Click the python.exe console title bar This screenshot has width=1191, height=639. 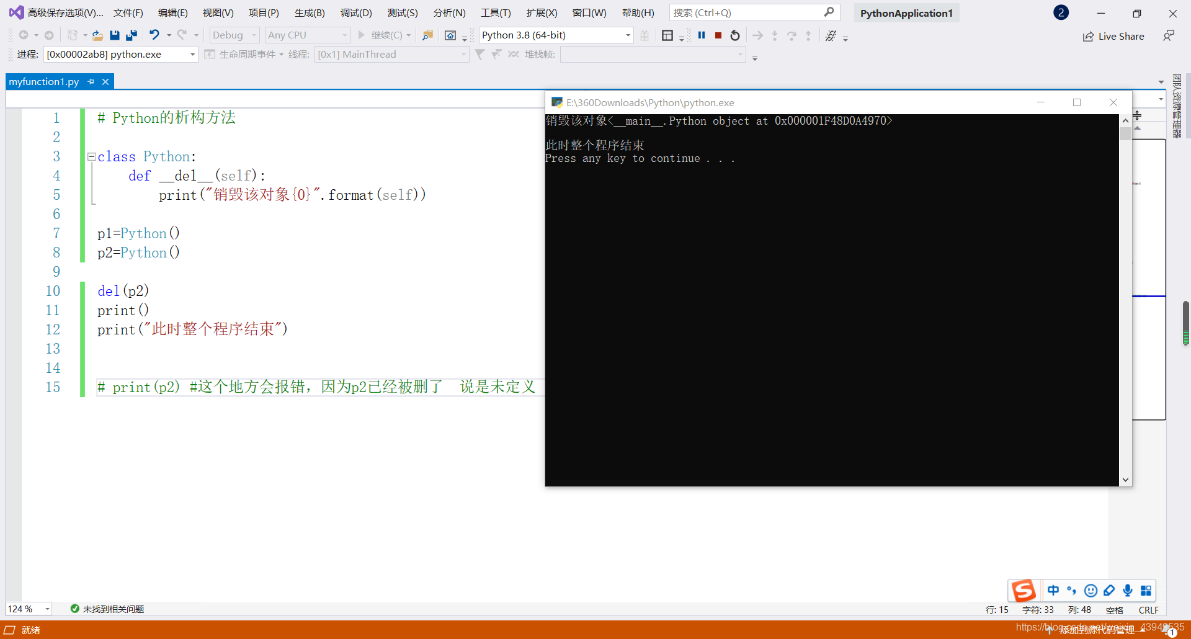pyautogui.click(x=788, y=102)
